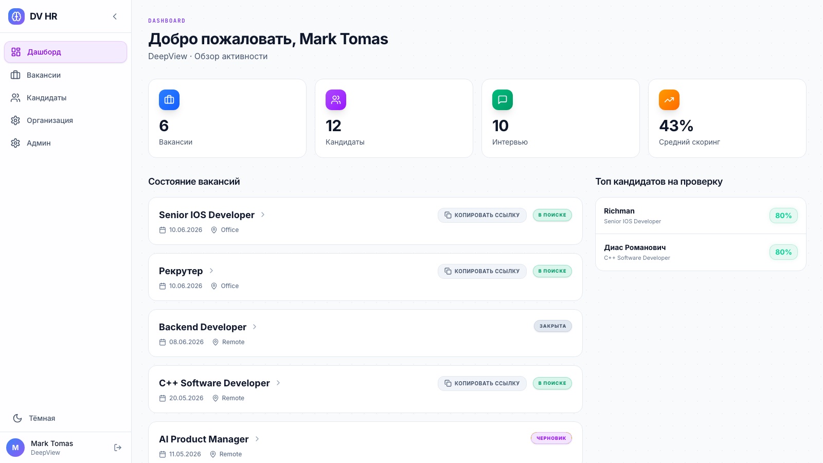
Task: Open the 10 Интервью stat card
Action: [561, 118]
